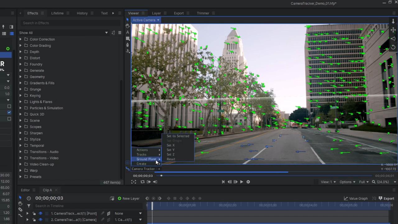The width and height of the screenshot is (398, 224).
Task: Go to previous keyframe in timeline
Action: [x=147, y=198]
